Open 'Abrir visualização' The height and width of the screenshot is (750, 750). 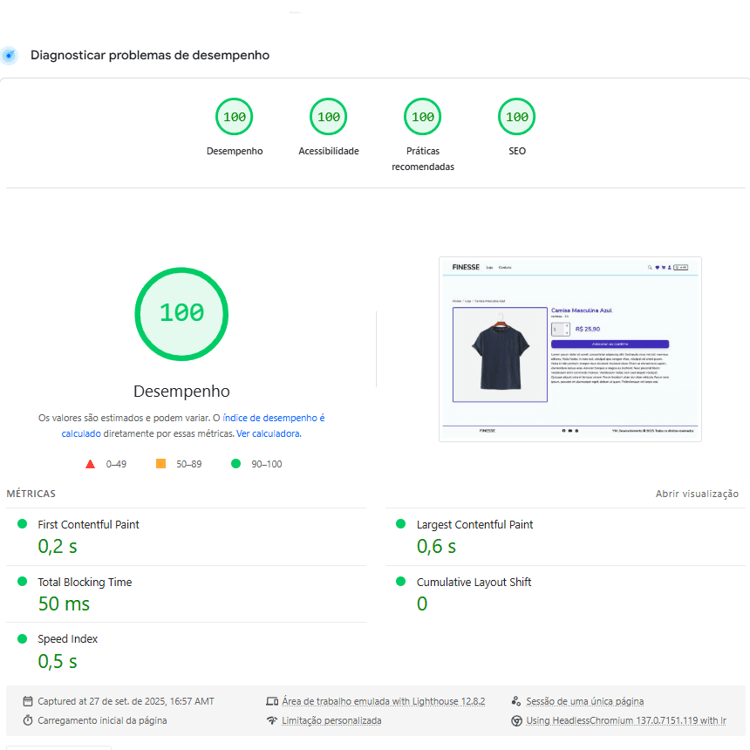[x=698, y=494]
